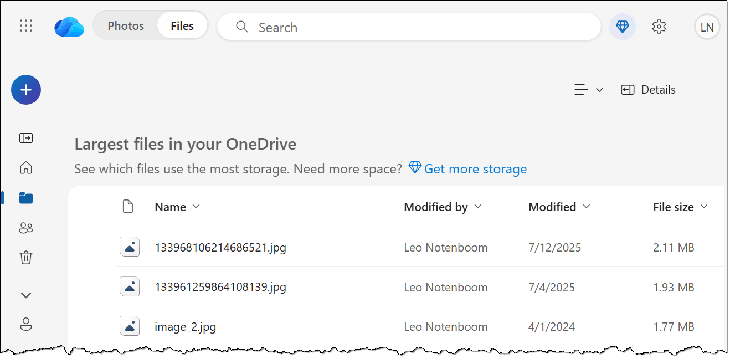
Task: Select the Files tab
Action: pyautogui.click(x=182, y=26)
